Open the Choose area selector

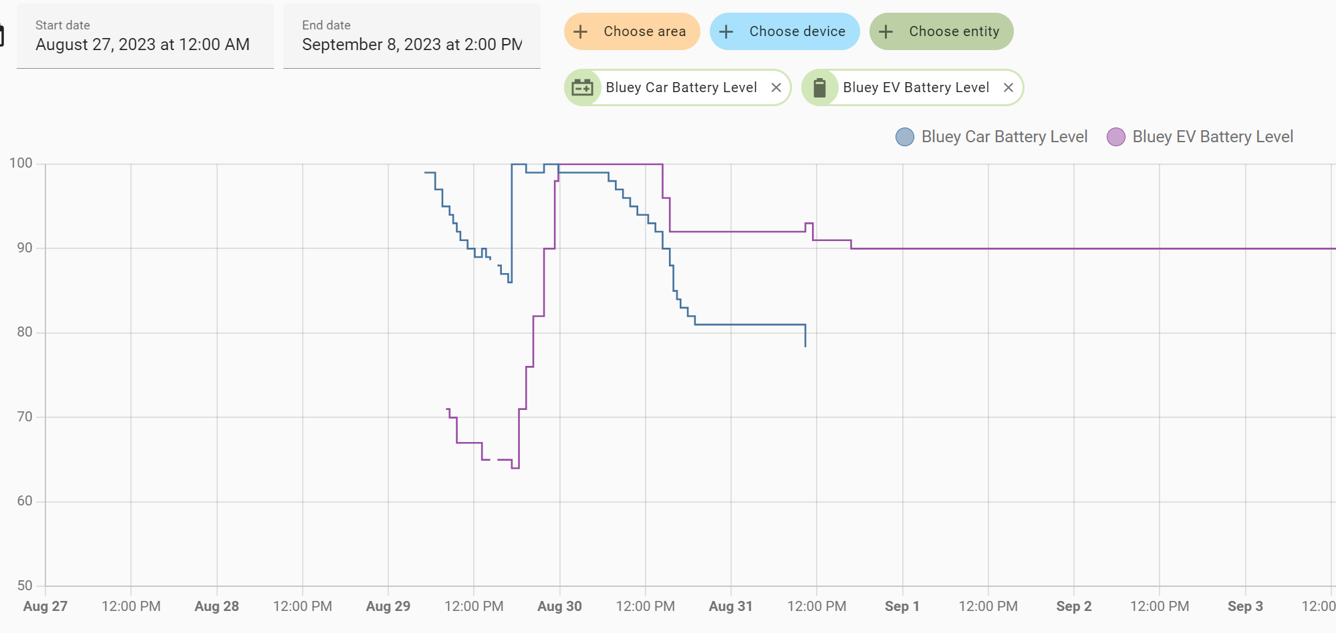[x=632, y=31]
